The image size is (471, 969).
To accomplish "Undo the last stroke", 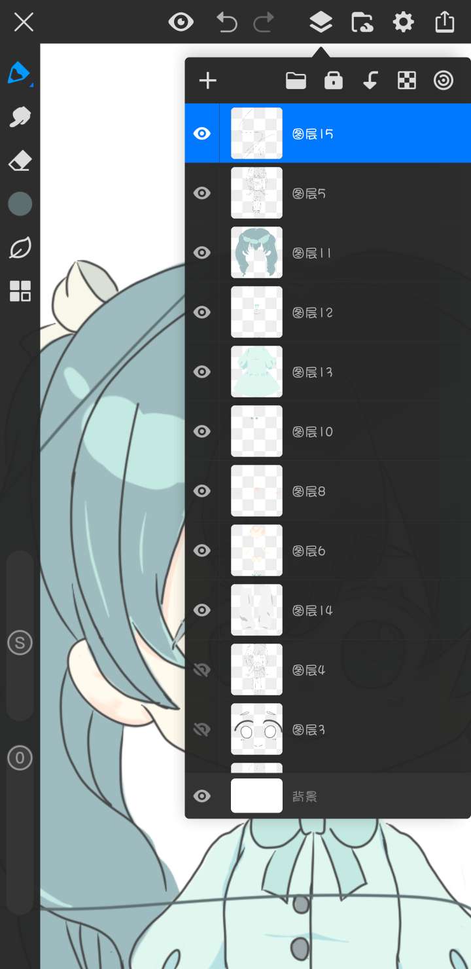I will pos(226,22).
